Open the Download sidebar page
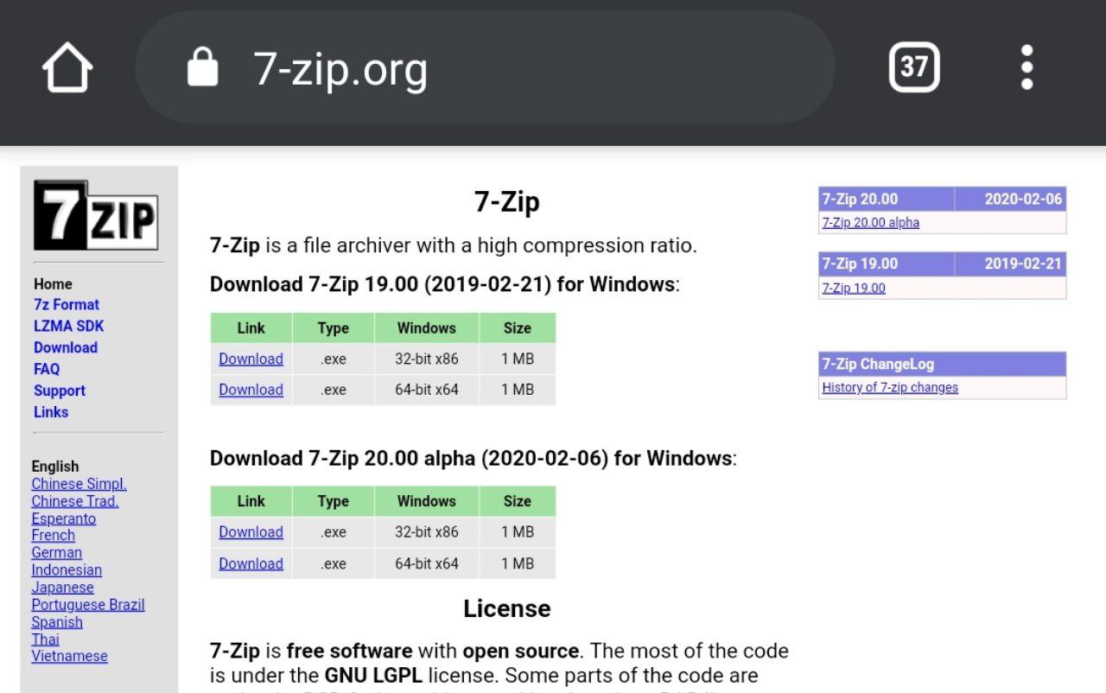The height and width of the screenshot is (693, 1106). click(66, 347)
